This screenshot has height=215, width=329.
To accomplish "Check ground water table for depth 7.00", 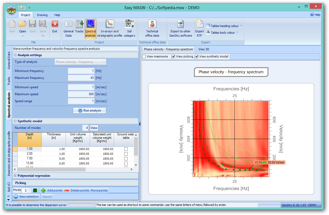I will pos(126,159).
